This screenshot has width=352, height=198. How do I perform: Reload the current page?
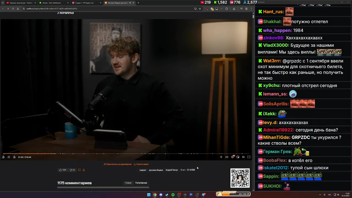point(13,9)
